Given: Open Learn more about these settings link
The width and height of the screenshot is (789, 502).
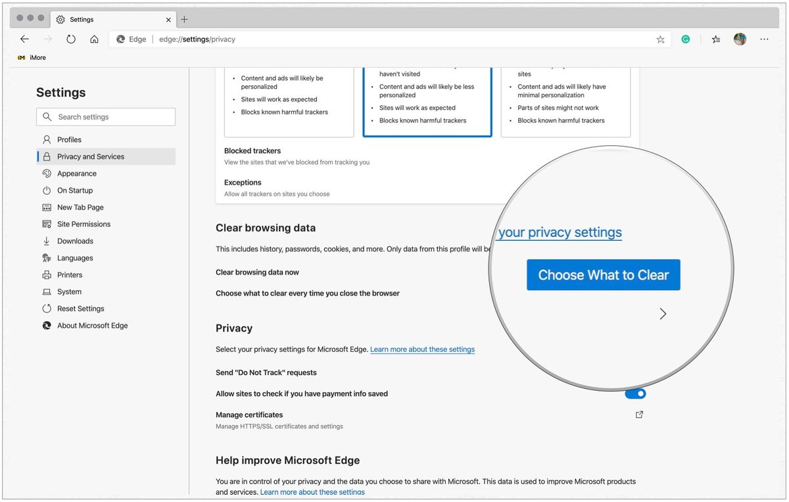Looking at the screenshot, I should click(423, 349).
